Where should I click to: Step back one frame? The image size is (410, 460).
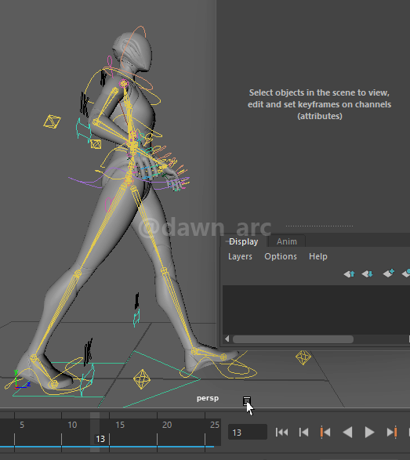click(x=303, y=432)
